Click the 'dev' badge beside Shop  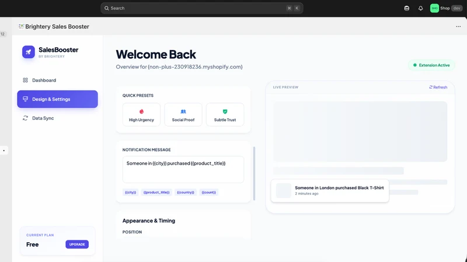click(457, 8)
